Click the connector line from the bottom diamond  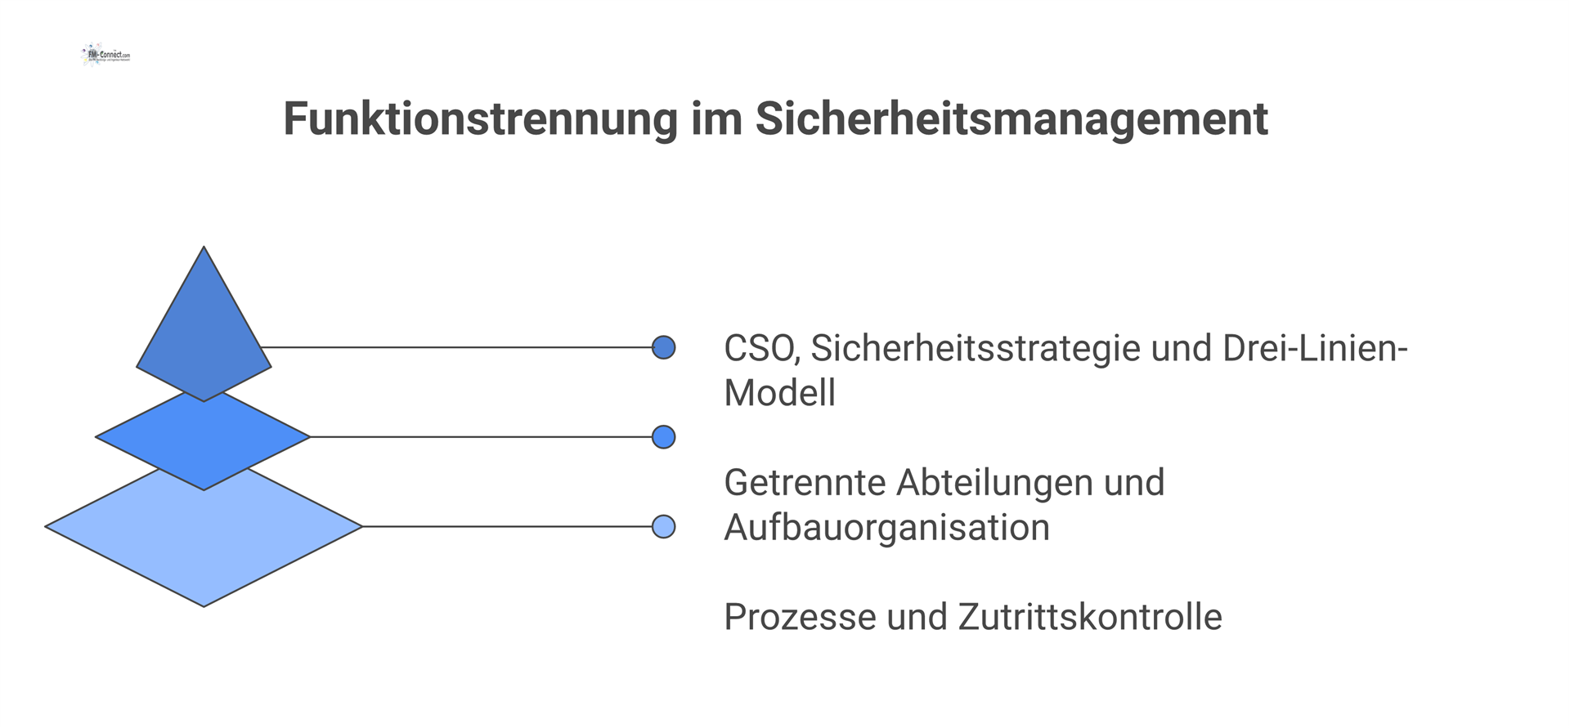tap(507, 527)
